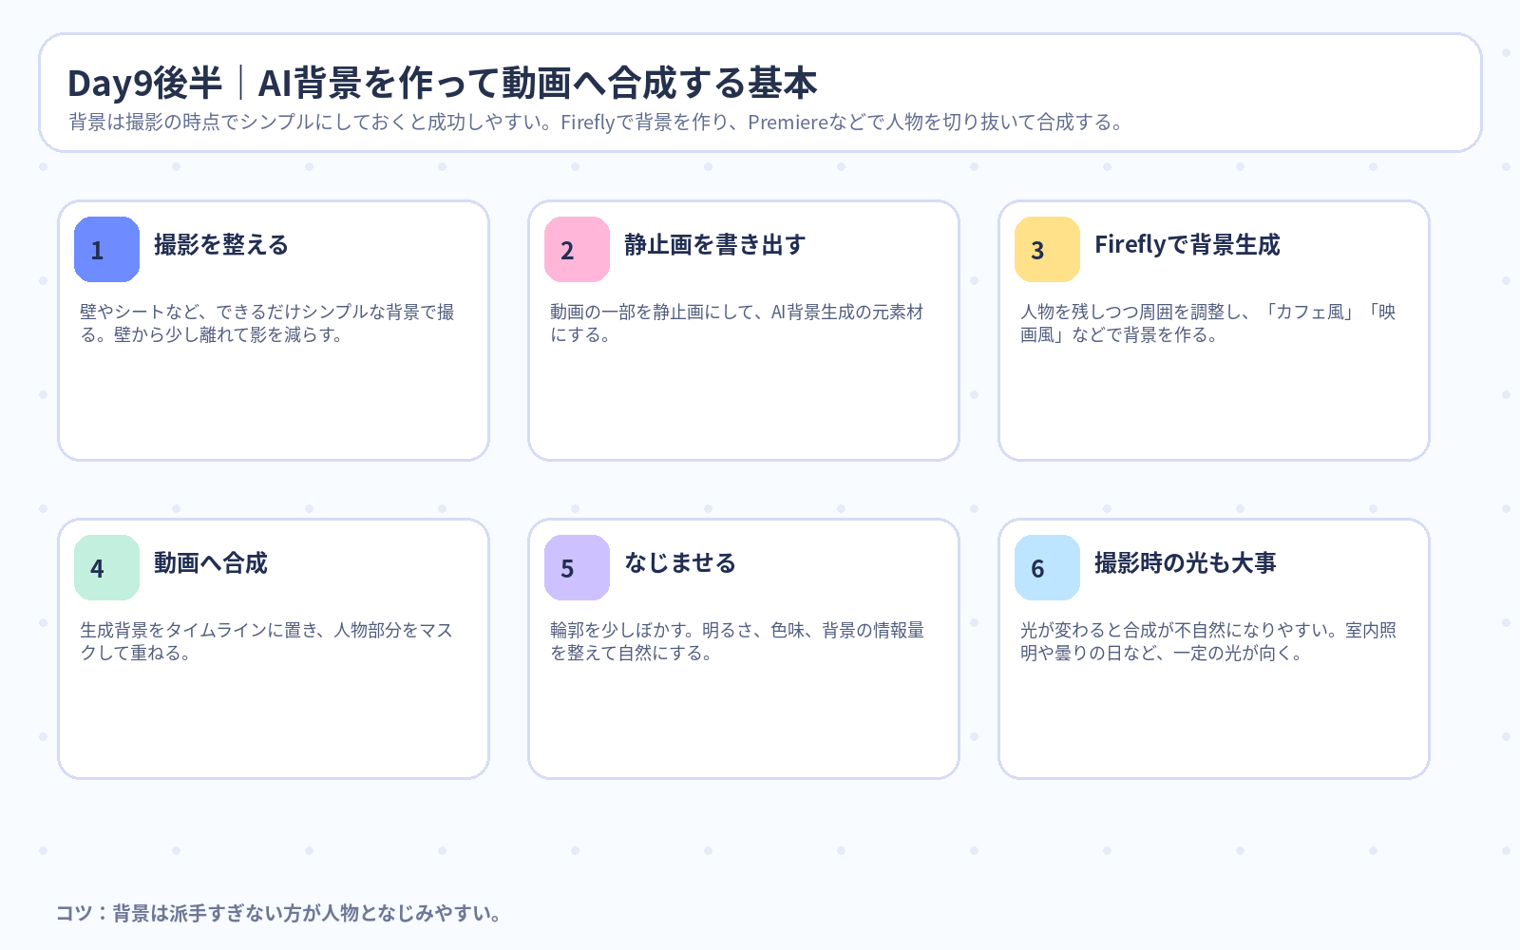Click the Day9後半 main title

tap(443, 83)
